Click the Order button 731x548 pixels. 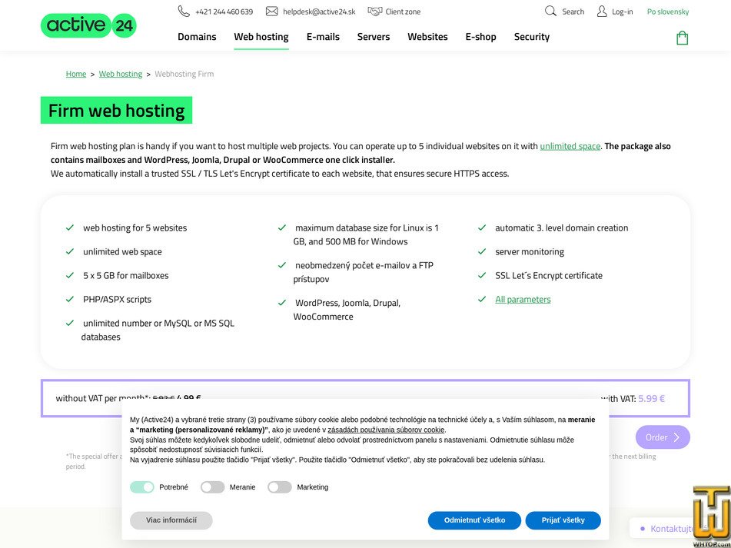coord(662,437)
